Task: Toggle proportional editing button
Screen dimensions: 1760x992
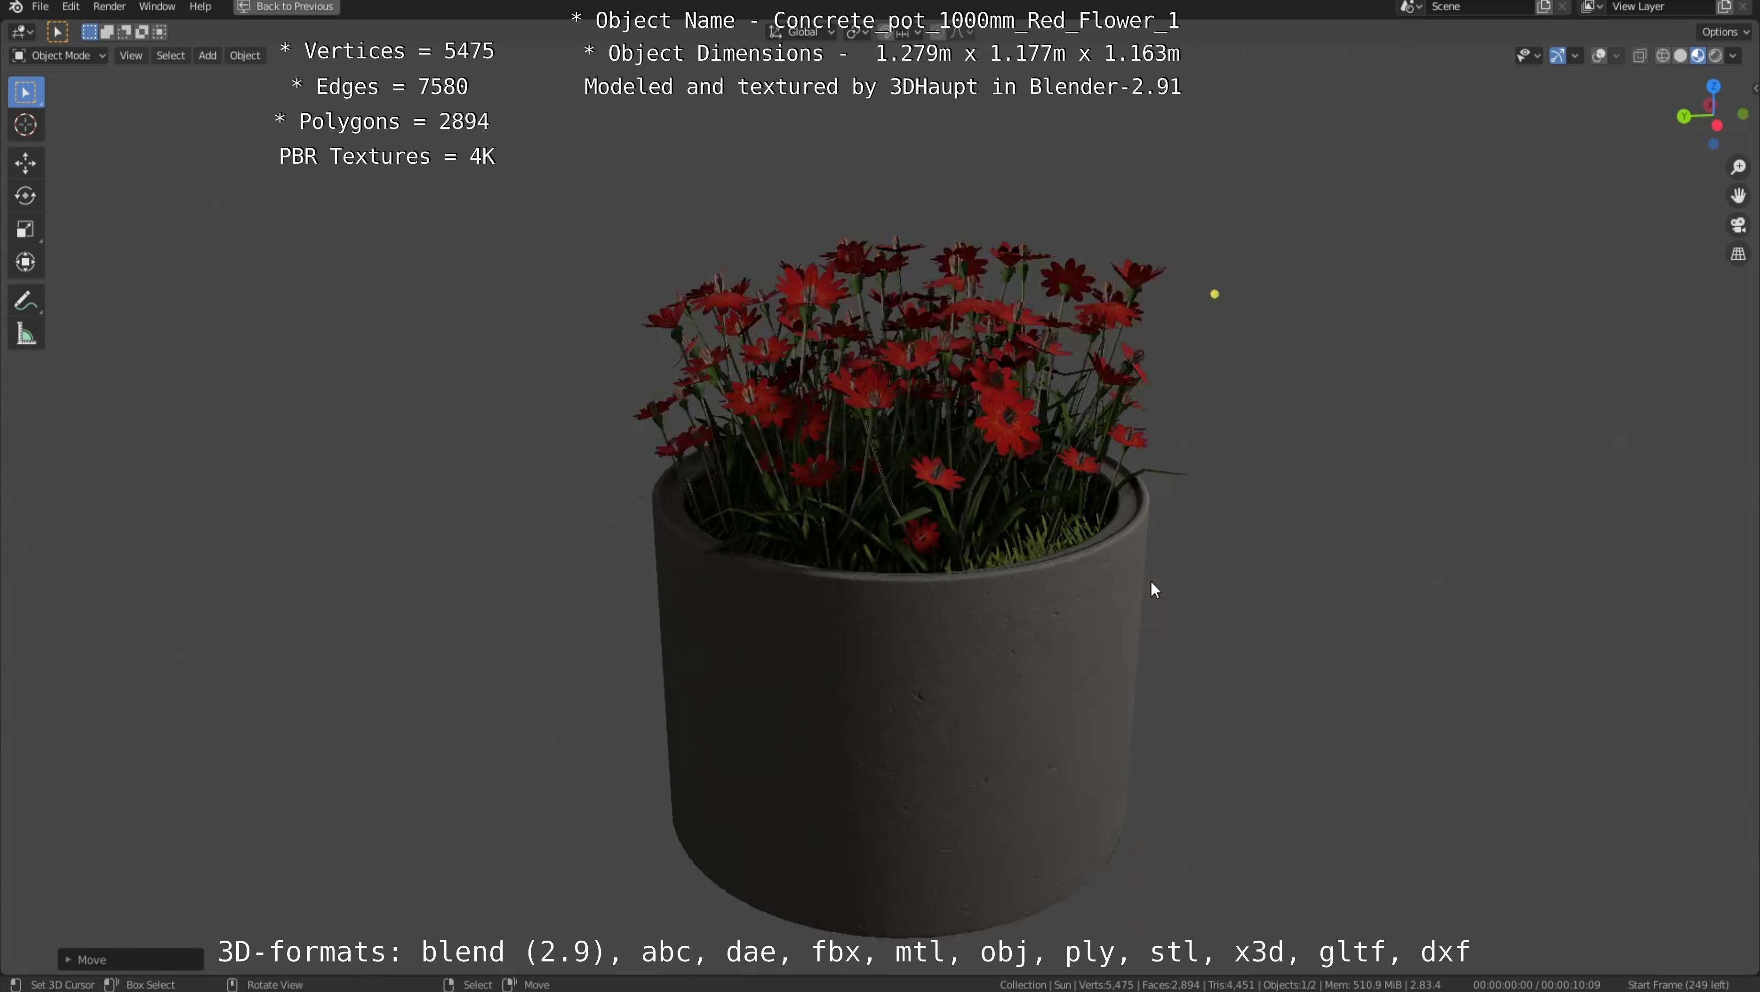Action: 938,32
